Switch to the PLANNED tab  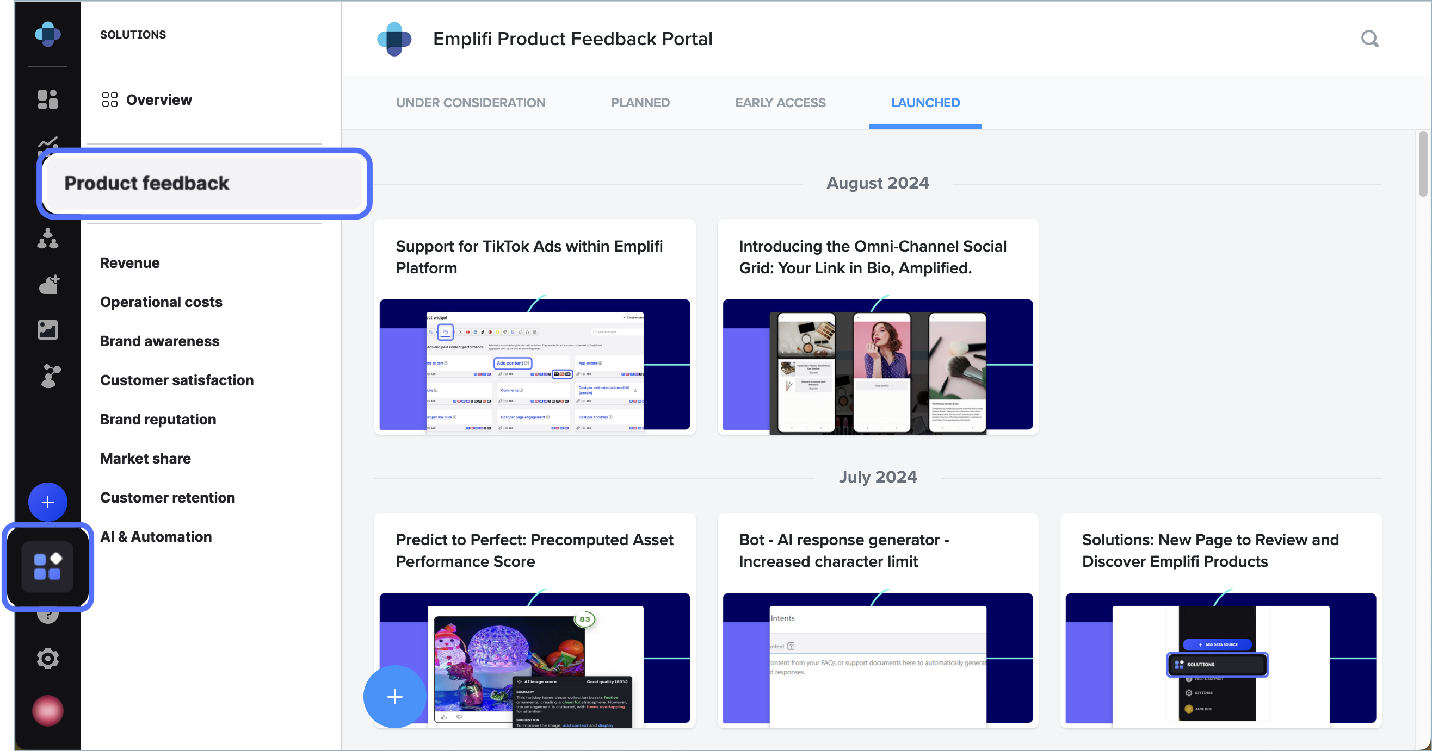640,102
